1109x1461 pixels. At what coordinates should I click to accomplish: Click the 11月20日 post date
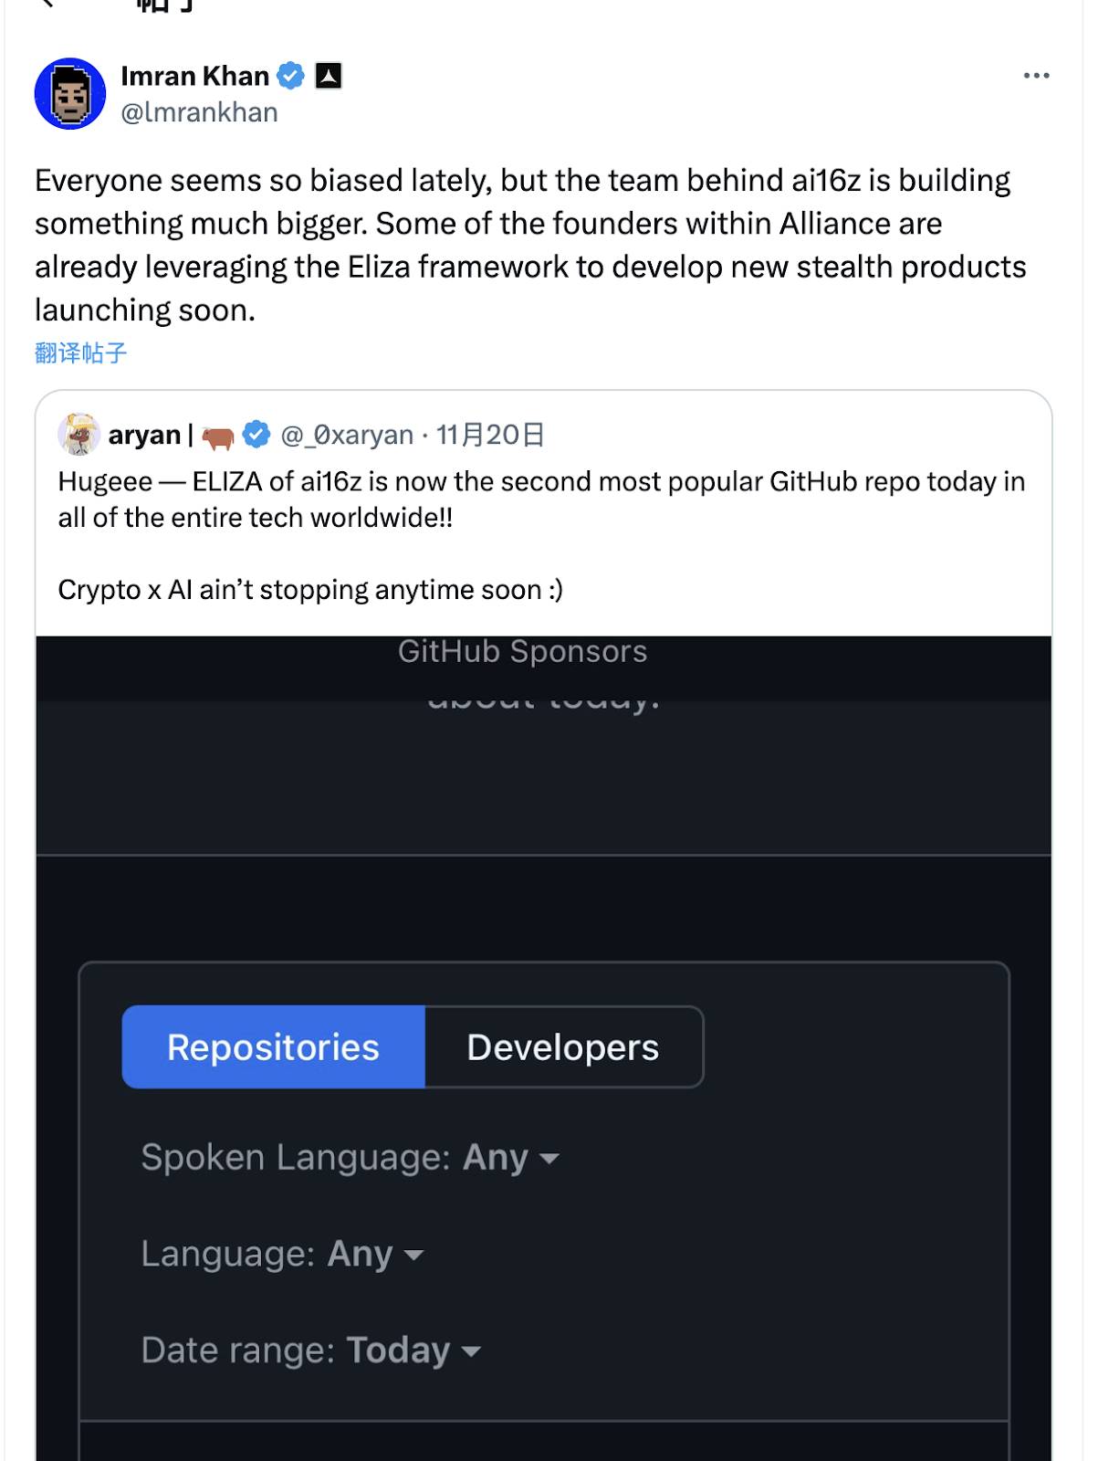[490, 435]
